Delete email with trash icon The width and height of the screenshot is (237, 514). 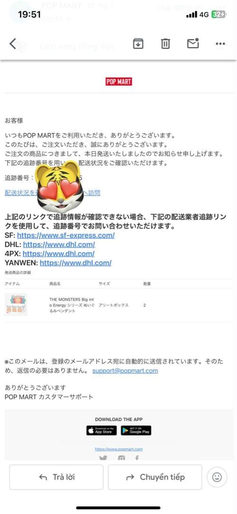click(165, 43)
